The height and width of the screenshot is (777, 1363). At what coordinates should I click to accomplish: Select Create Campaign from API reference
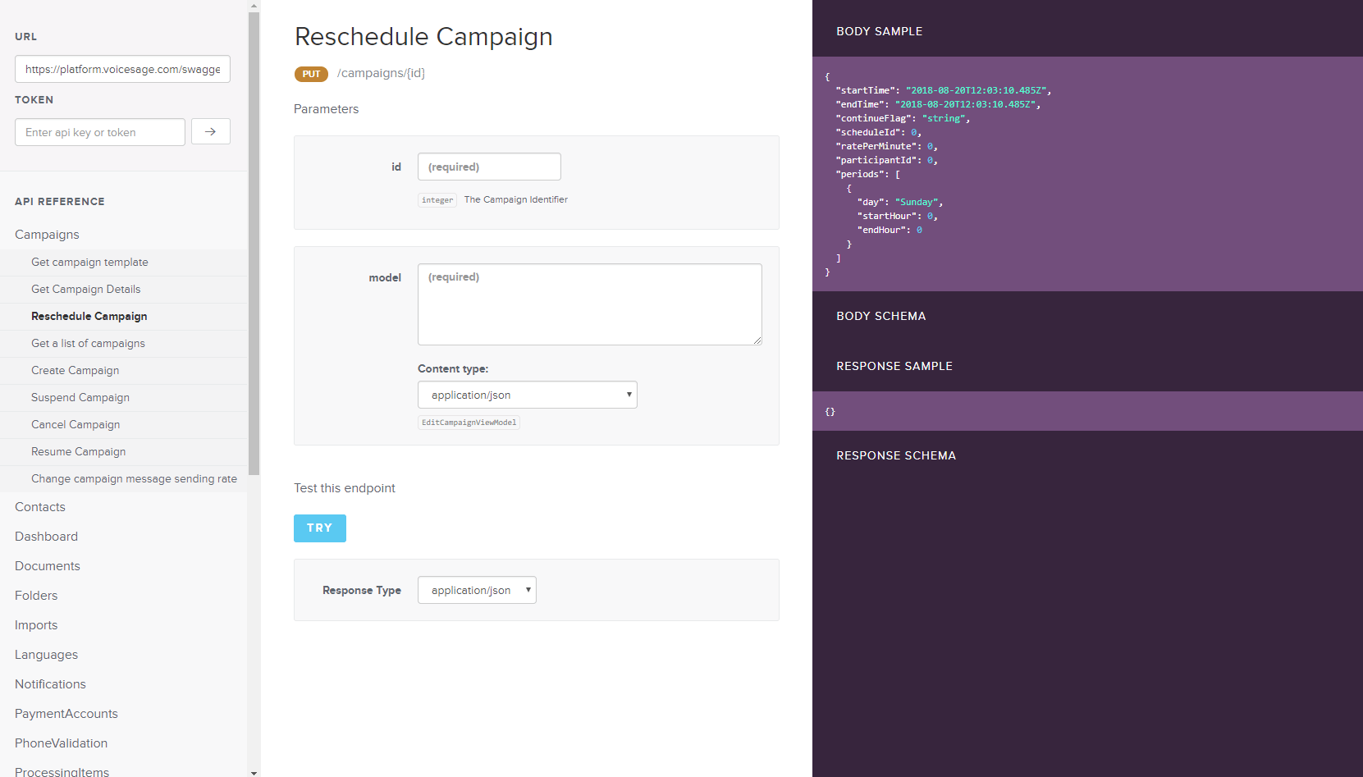tap(75, 370)
